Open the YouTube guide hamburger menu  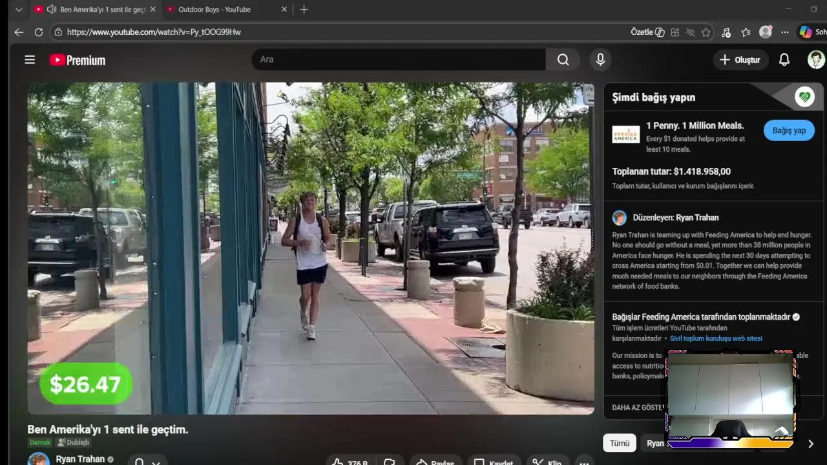30,59
